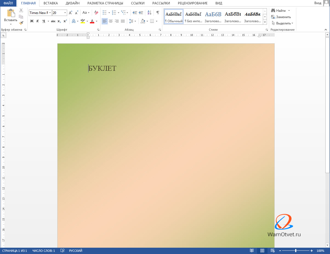
Task: Center align the paragraph text
Action: click(111, 21)
